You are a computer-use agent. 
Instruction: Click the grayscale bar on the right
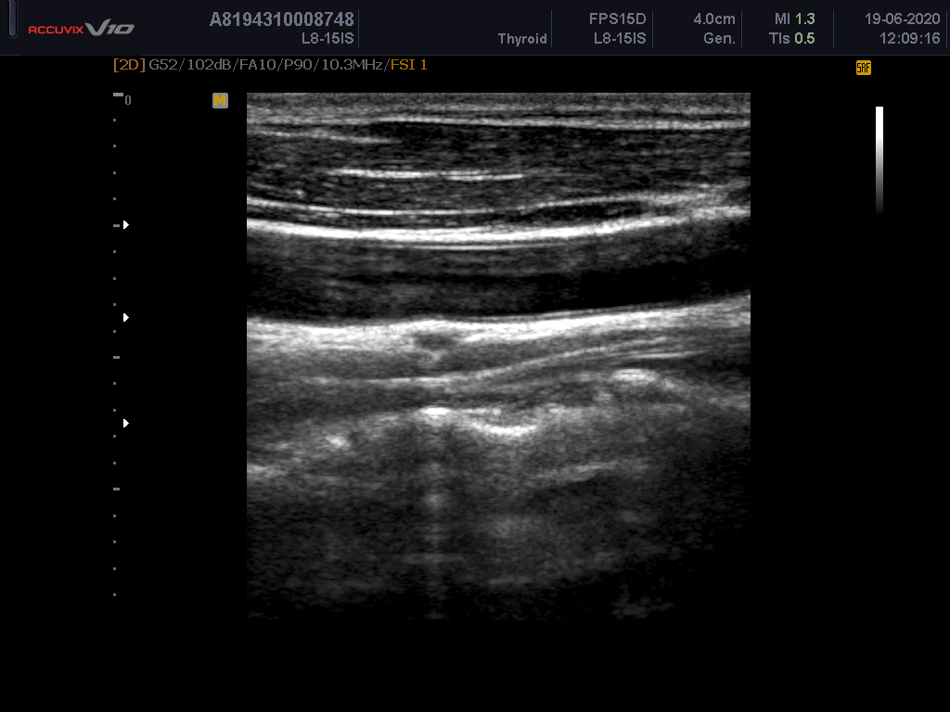pos(879,159)
